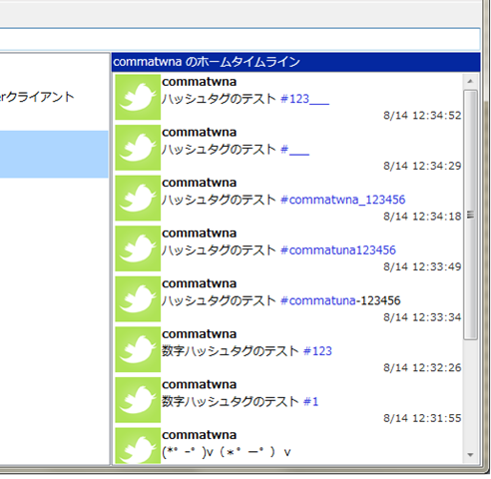Viewport: 491px width, 479px height.
Task: Click the avatar of the 12:33:34 tweet
Action: click(x=138, y=299)
